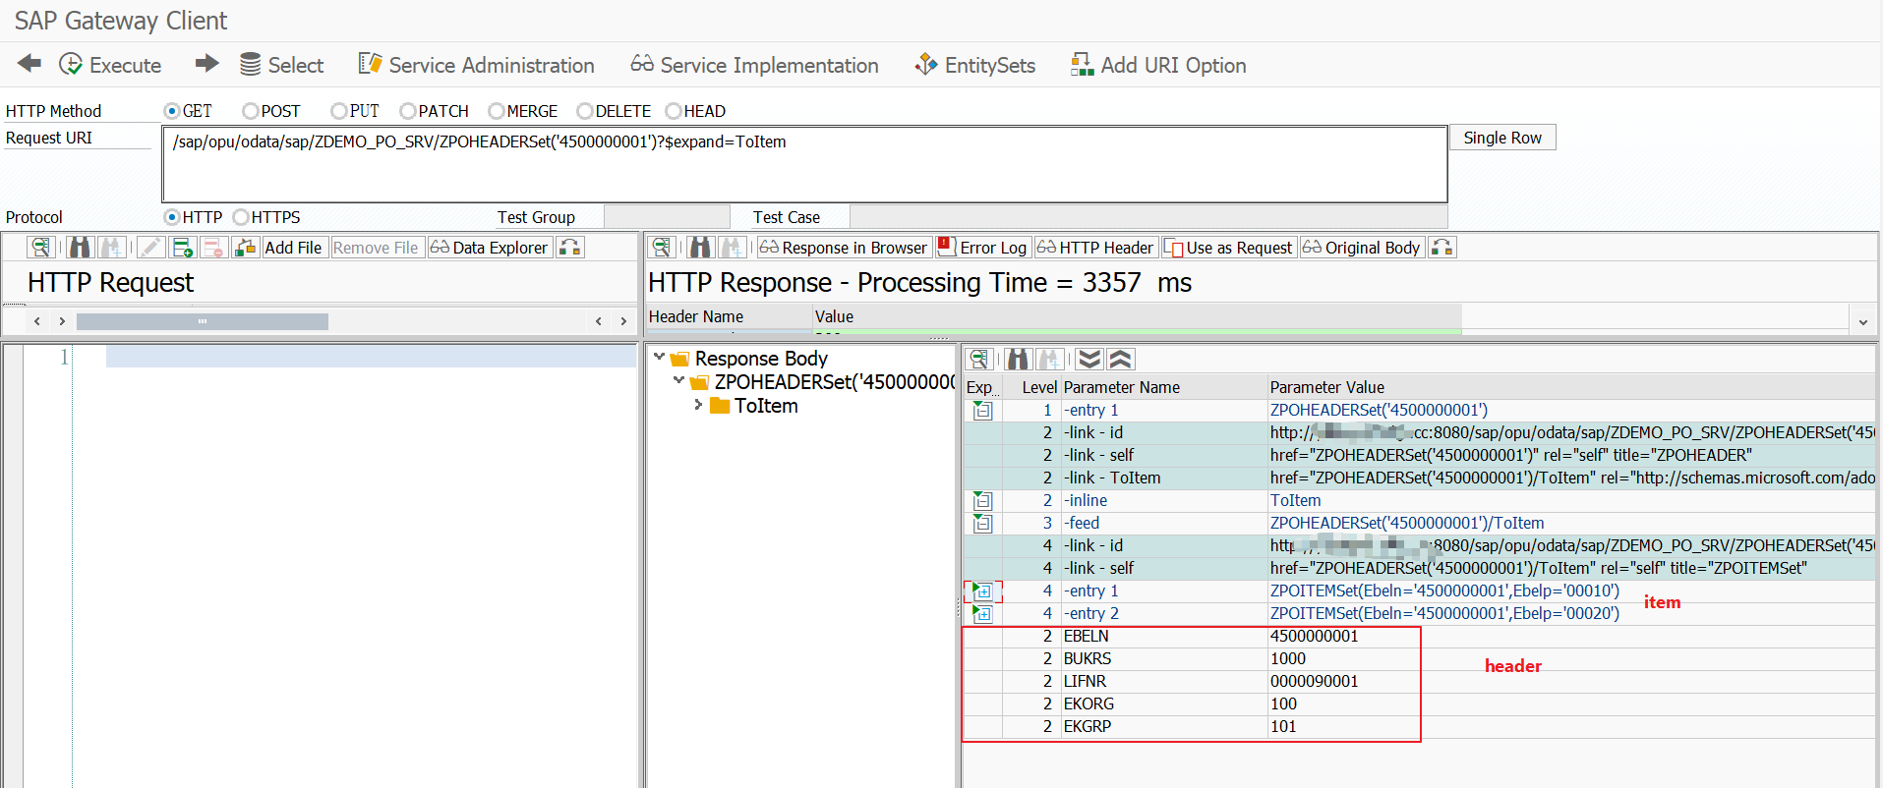Click the Find binoculars icon in HTTP Request toolbar
The height and width of the screenshot is (788, 1883).
click(81, 248)
